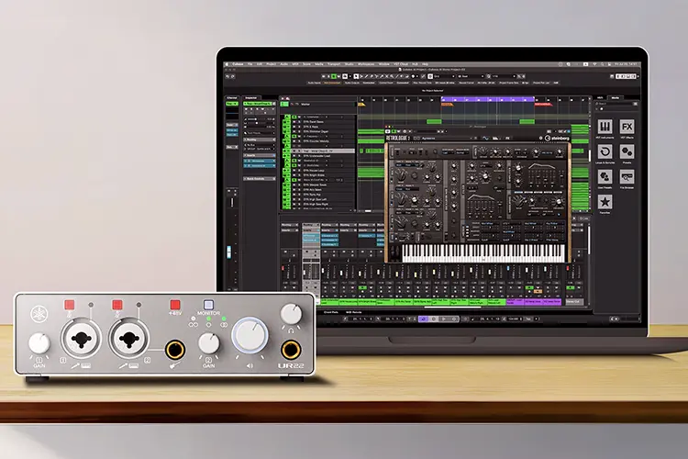
Task: Open the Chord Pads lower zone tab
Action: tap(331, 312)
